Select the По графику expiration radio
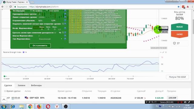The image size is (194, 109). (x=31, y=11)
